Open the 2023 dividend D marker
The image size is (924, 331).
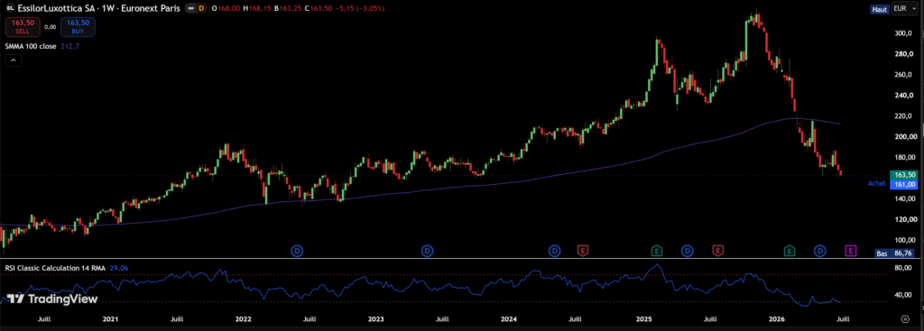[427, 252]
